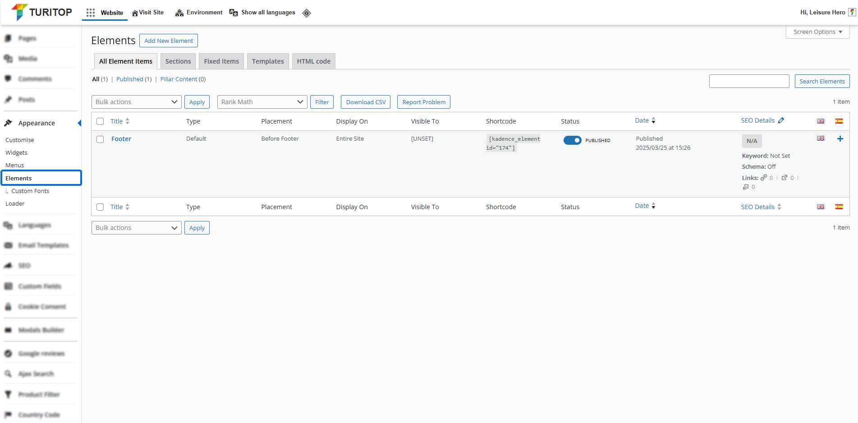858x423 pixels.
Task: Open the Rank Math filter dropdown
Action: [262, 102]
